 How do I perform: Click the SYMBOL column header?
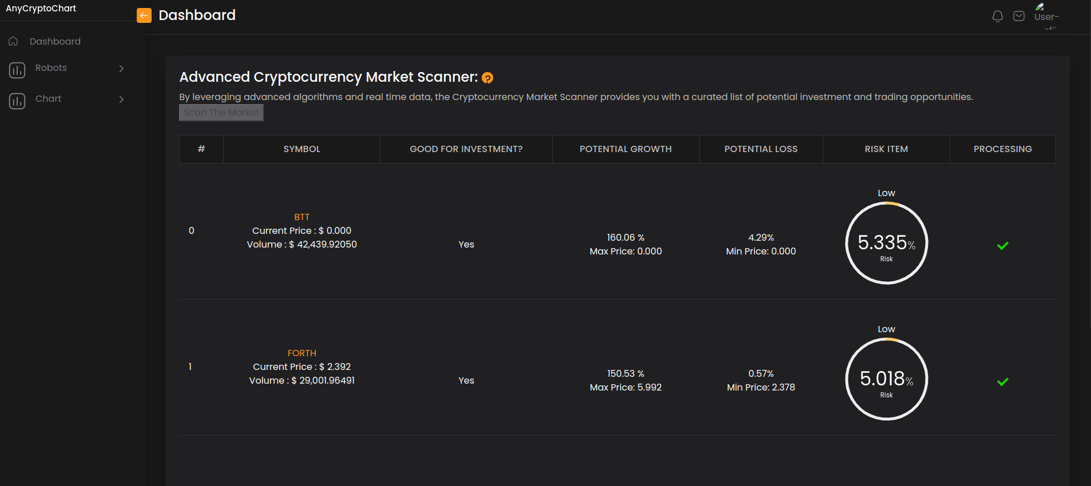pyautogui.click(x=302, y=149)
